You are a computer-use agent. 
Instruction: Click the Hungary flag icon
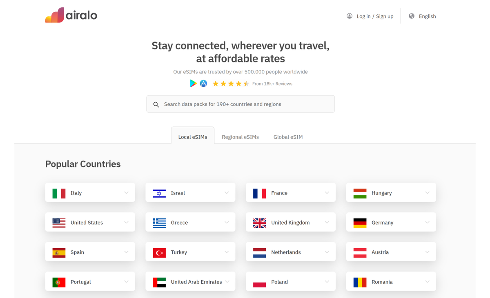(x=360, y=193)
